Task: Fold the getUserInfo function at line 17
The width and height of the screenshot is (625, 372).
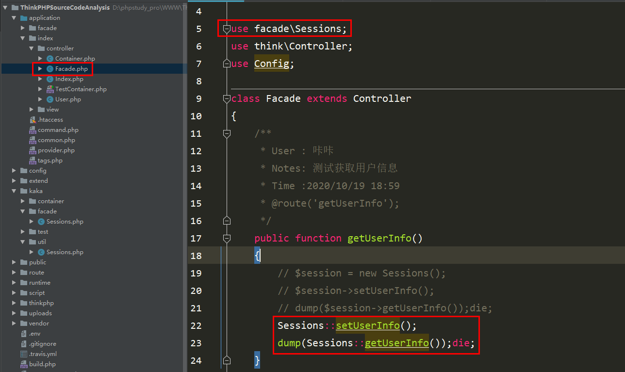Action: tap(226, 239)
